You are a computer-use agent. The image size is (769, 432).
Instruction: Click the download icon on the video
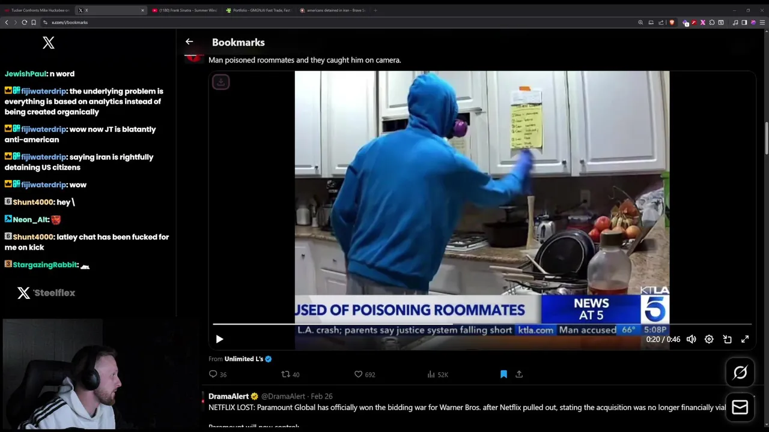point(220,82)
